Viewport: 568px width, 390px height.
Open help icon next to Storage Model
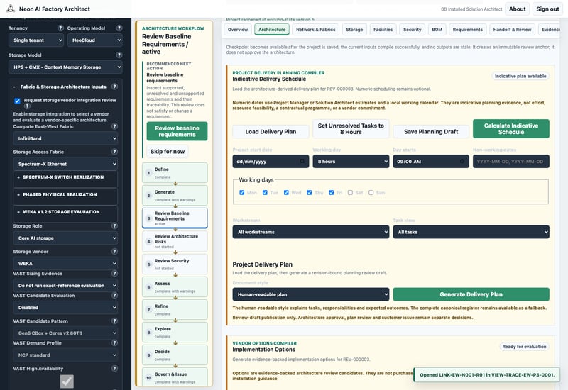click(x=119, y=55)
